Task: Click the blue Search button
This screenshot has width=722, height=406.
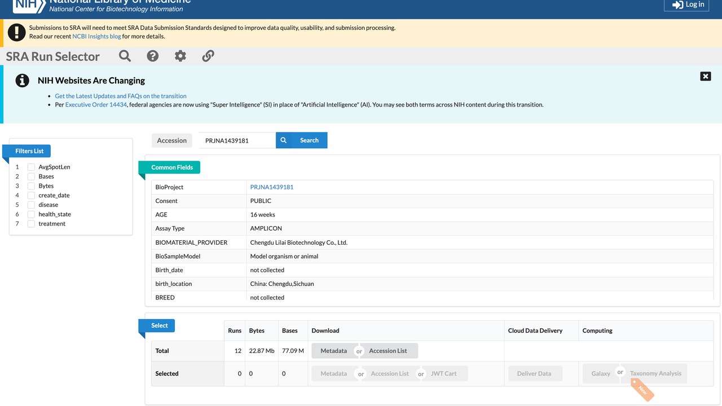Action: (x=302, y=140)
